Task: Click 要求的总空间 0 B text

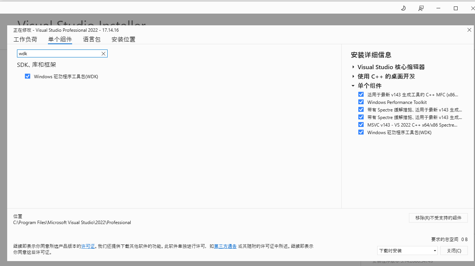Action: pos(449,239)
